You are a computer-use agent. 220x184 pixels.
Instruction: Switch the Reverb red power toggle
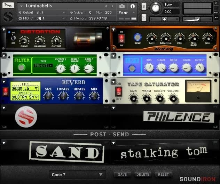(x=5, y=91)
